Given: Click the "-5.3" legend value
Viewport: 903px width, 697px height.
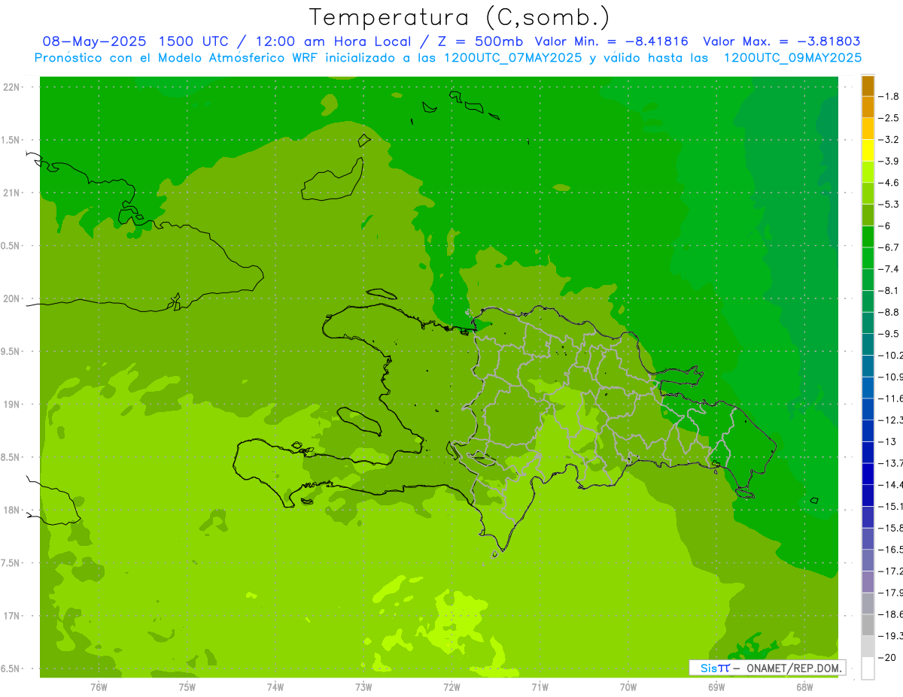Looking at the screenshot, I should tap(890, 205).
